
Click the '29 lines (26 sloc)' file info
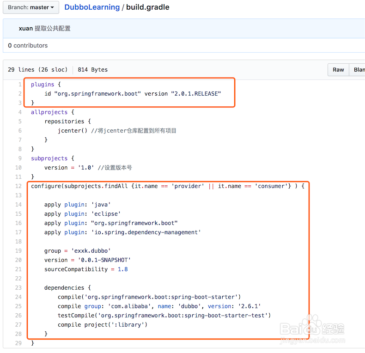(38, 70)
